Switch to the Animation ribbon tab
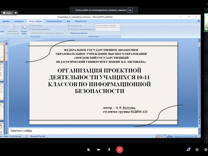Viewport: 208px width, 156px height. [19, 21]
